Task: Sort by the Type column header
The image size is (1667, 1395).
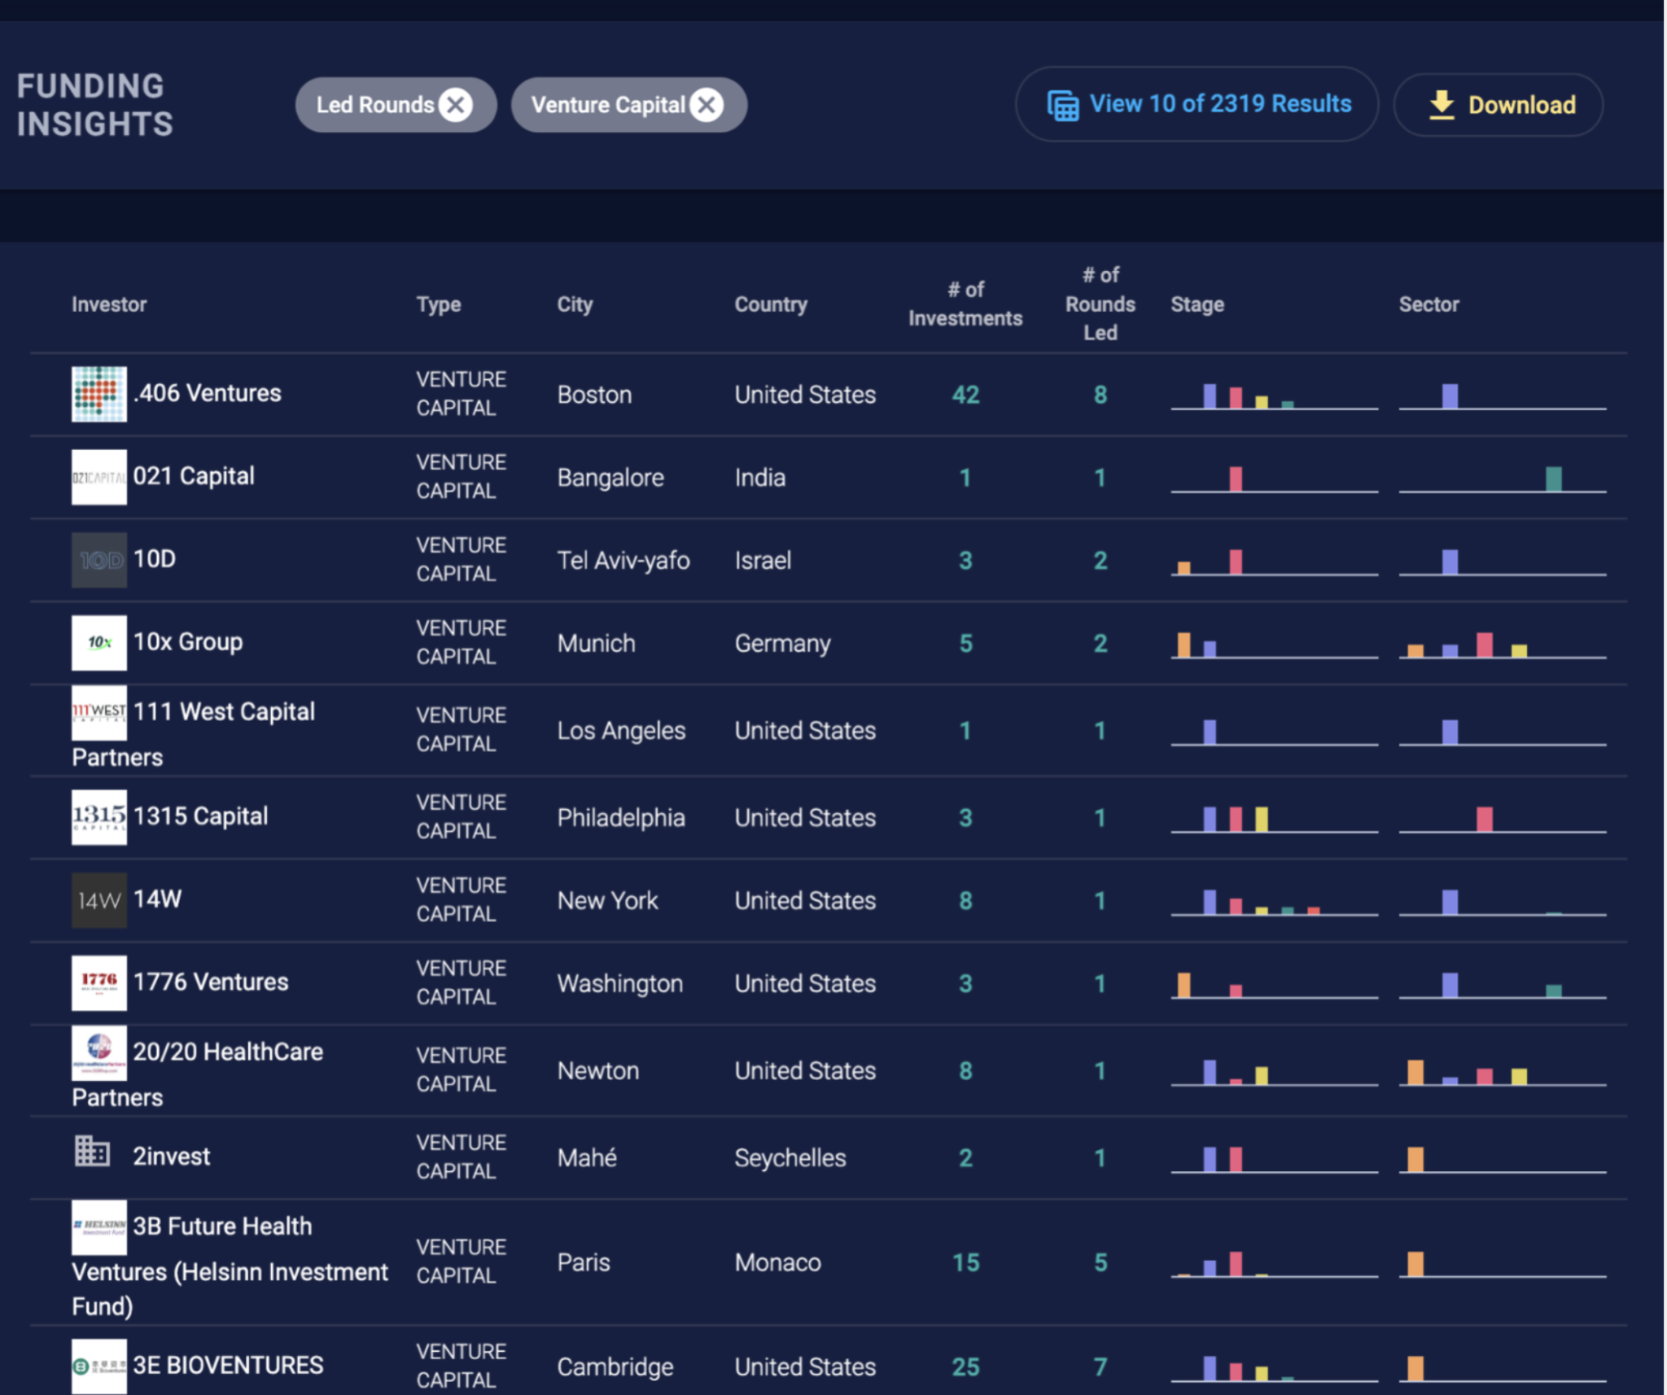Action: click(439, 304)
